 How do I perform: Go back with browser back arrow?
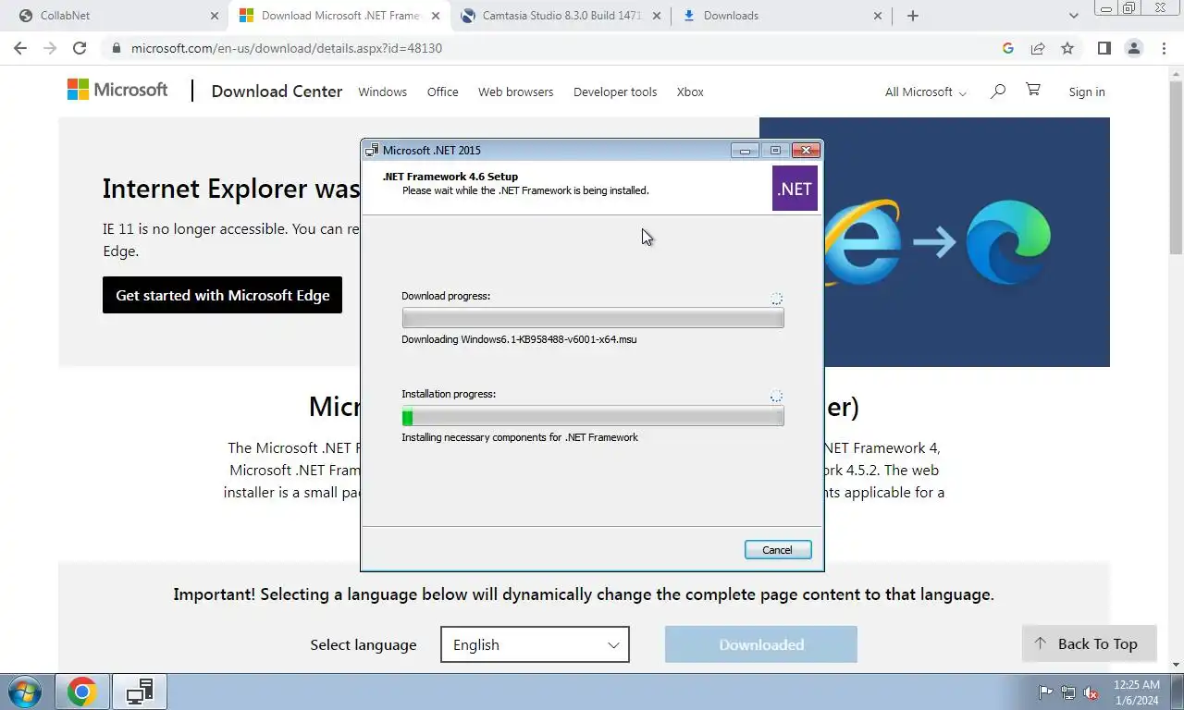click(x=19, y=48)
